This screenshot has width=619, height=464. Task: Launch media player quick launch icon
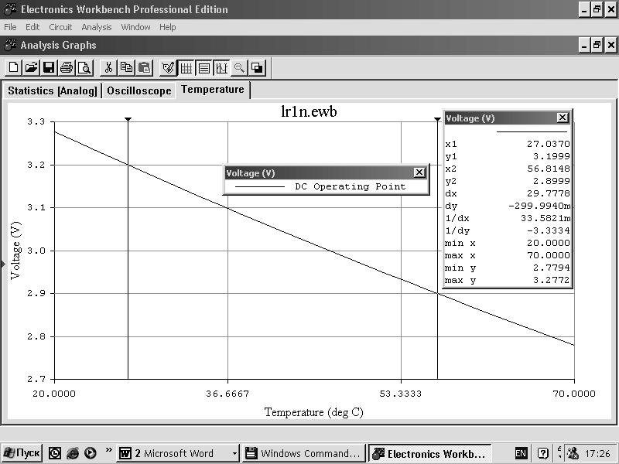coord(91,453)
